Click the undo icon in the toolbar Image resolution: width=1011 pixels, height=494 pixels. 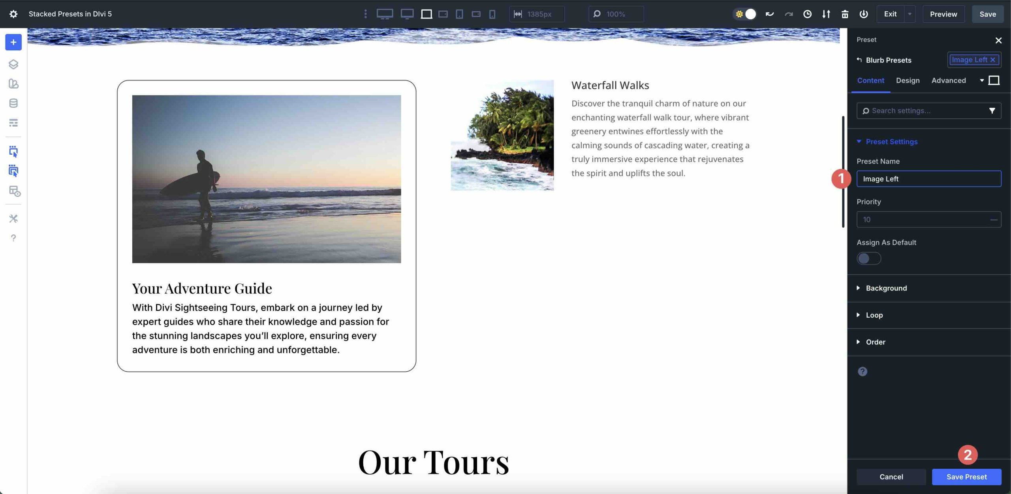coord(768,14)
